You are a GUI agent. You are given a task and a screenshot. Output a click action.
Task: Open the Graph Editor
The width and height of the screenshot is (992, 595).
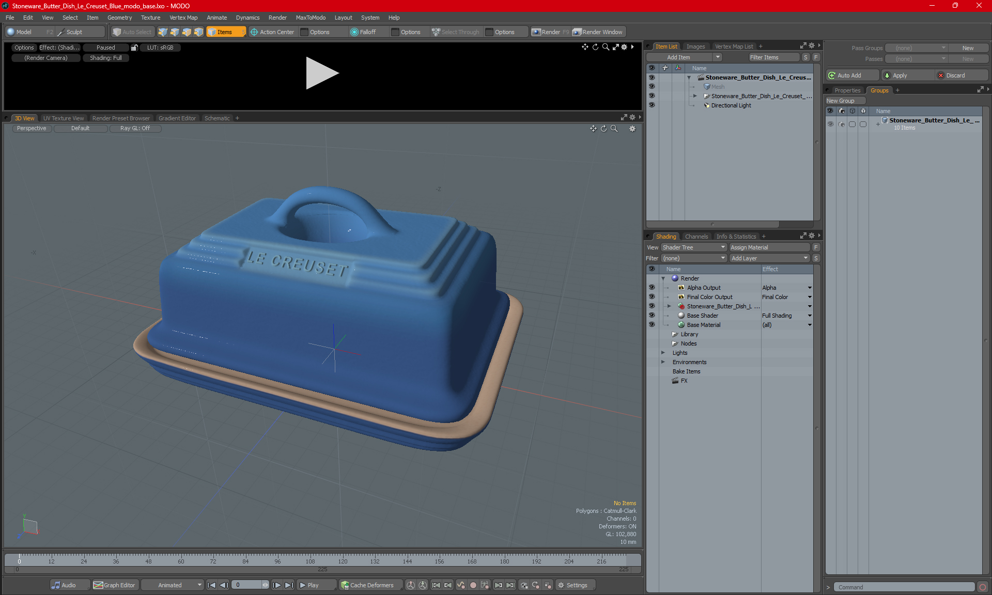coord(114,585)
